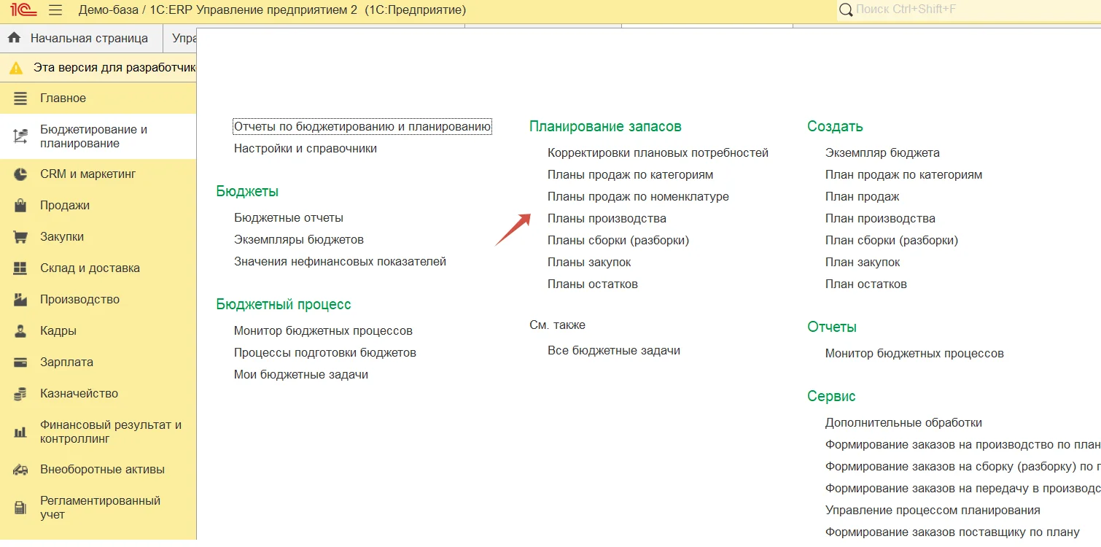Click the Бюджеты group heading

[247, 192]
